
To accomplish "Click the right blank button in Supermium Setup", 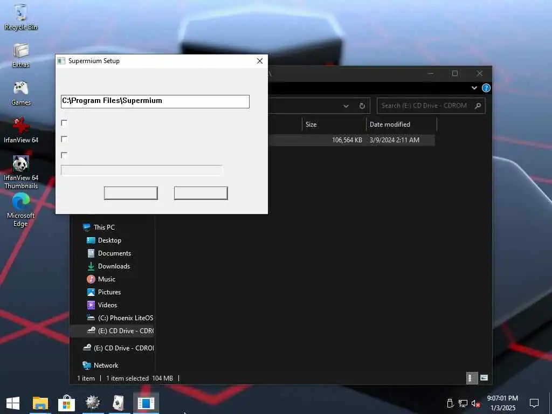I will 201,194.
